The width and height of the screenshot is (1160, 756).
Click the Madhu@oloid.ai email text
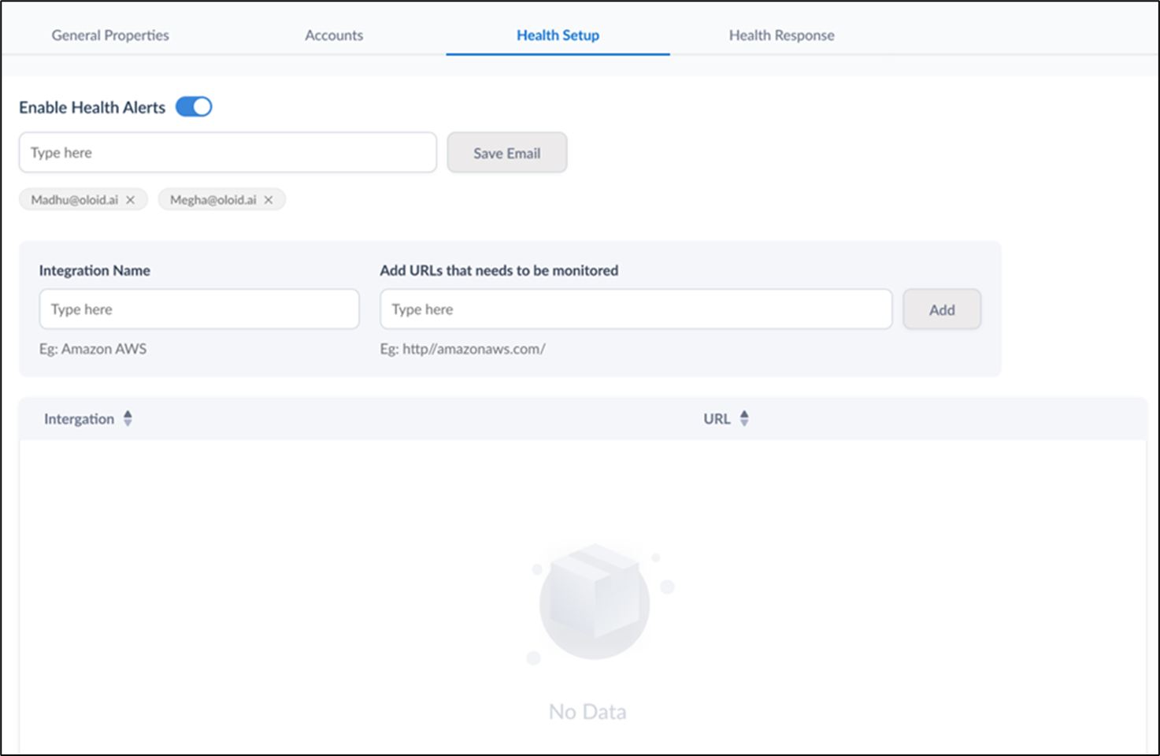coord(75,200)
